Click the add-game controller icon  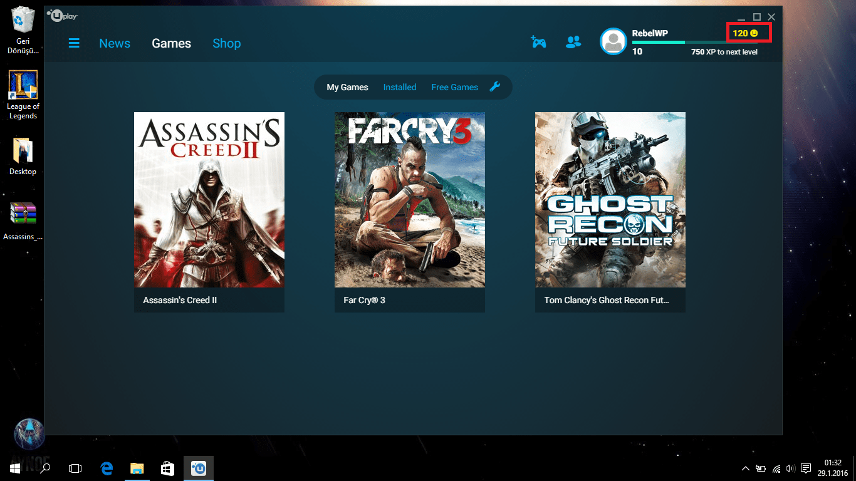[x=538, y=42]
